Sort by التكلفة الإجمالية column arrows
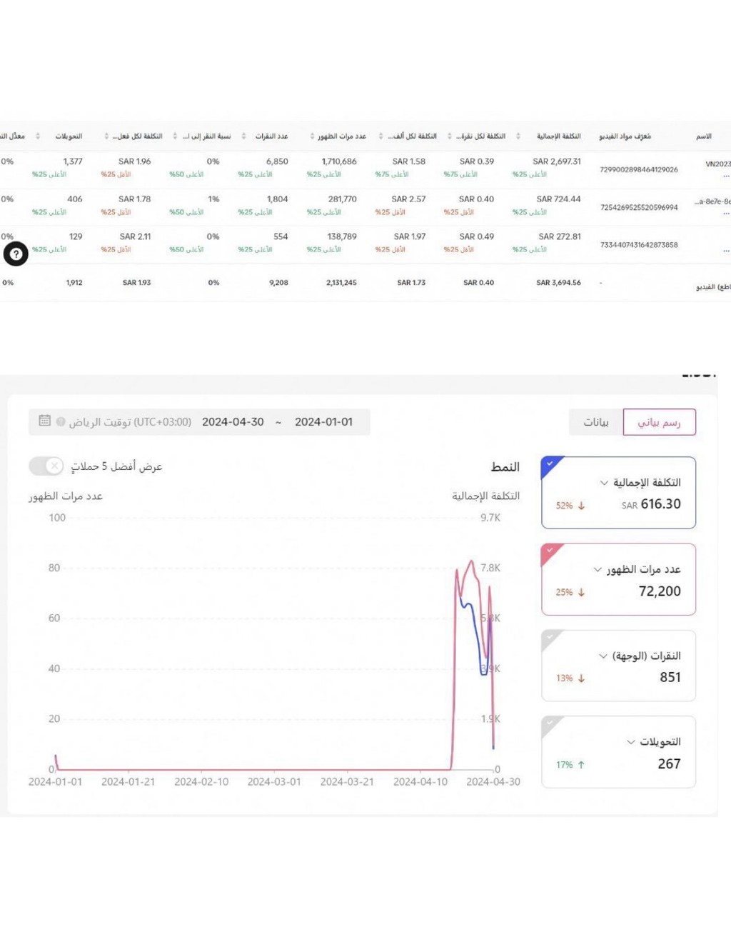This screenshot has height=942, width=731. coord(518,136)
